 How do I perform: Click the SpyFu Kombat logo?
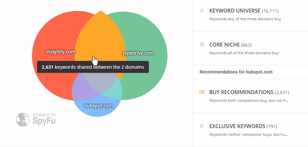coord(36,119)
